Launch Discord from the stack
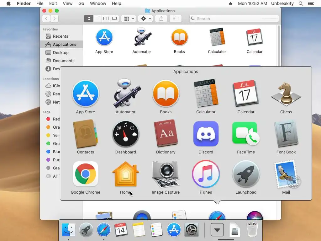This screenshot has height=241, width=321. coord(206,134)
